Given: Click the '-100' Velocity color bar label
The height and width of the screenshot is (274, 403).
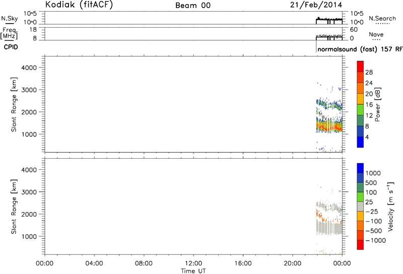Looking at the screenshot, I should 373,221.
